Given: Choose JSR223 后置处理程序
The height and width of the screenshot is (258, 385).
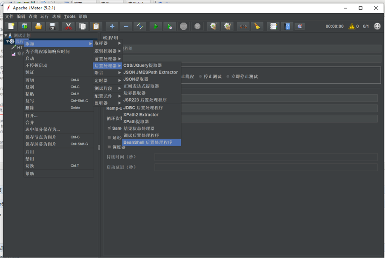Looking at the screenshot, I should pos(151,100).
